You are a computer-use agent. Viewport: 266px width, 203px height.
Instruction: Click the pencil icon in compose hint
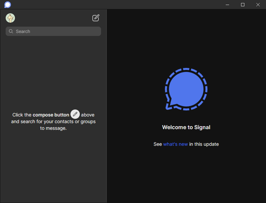75,114
